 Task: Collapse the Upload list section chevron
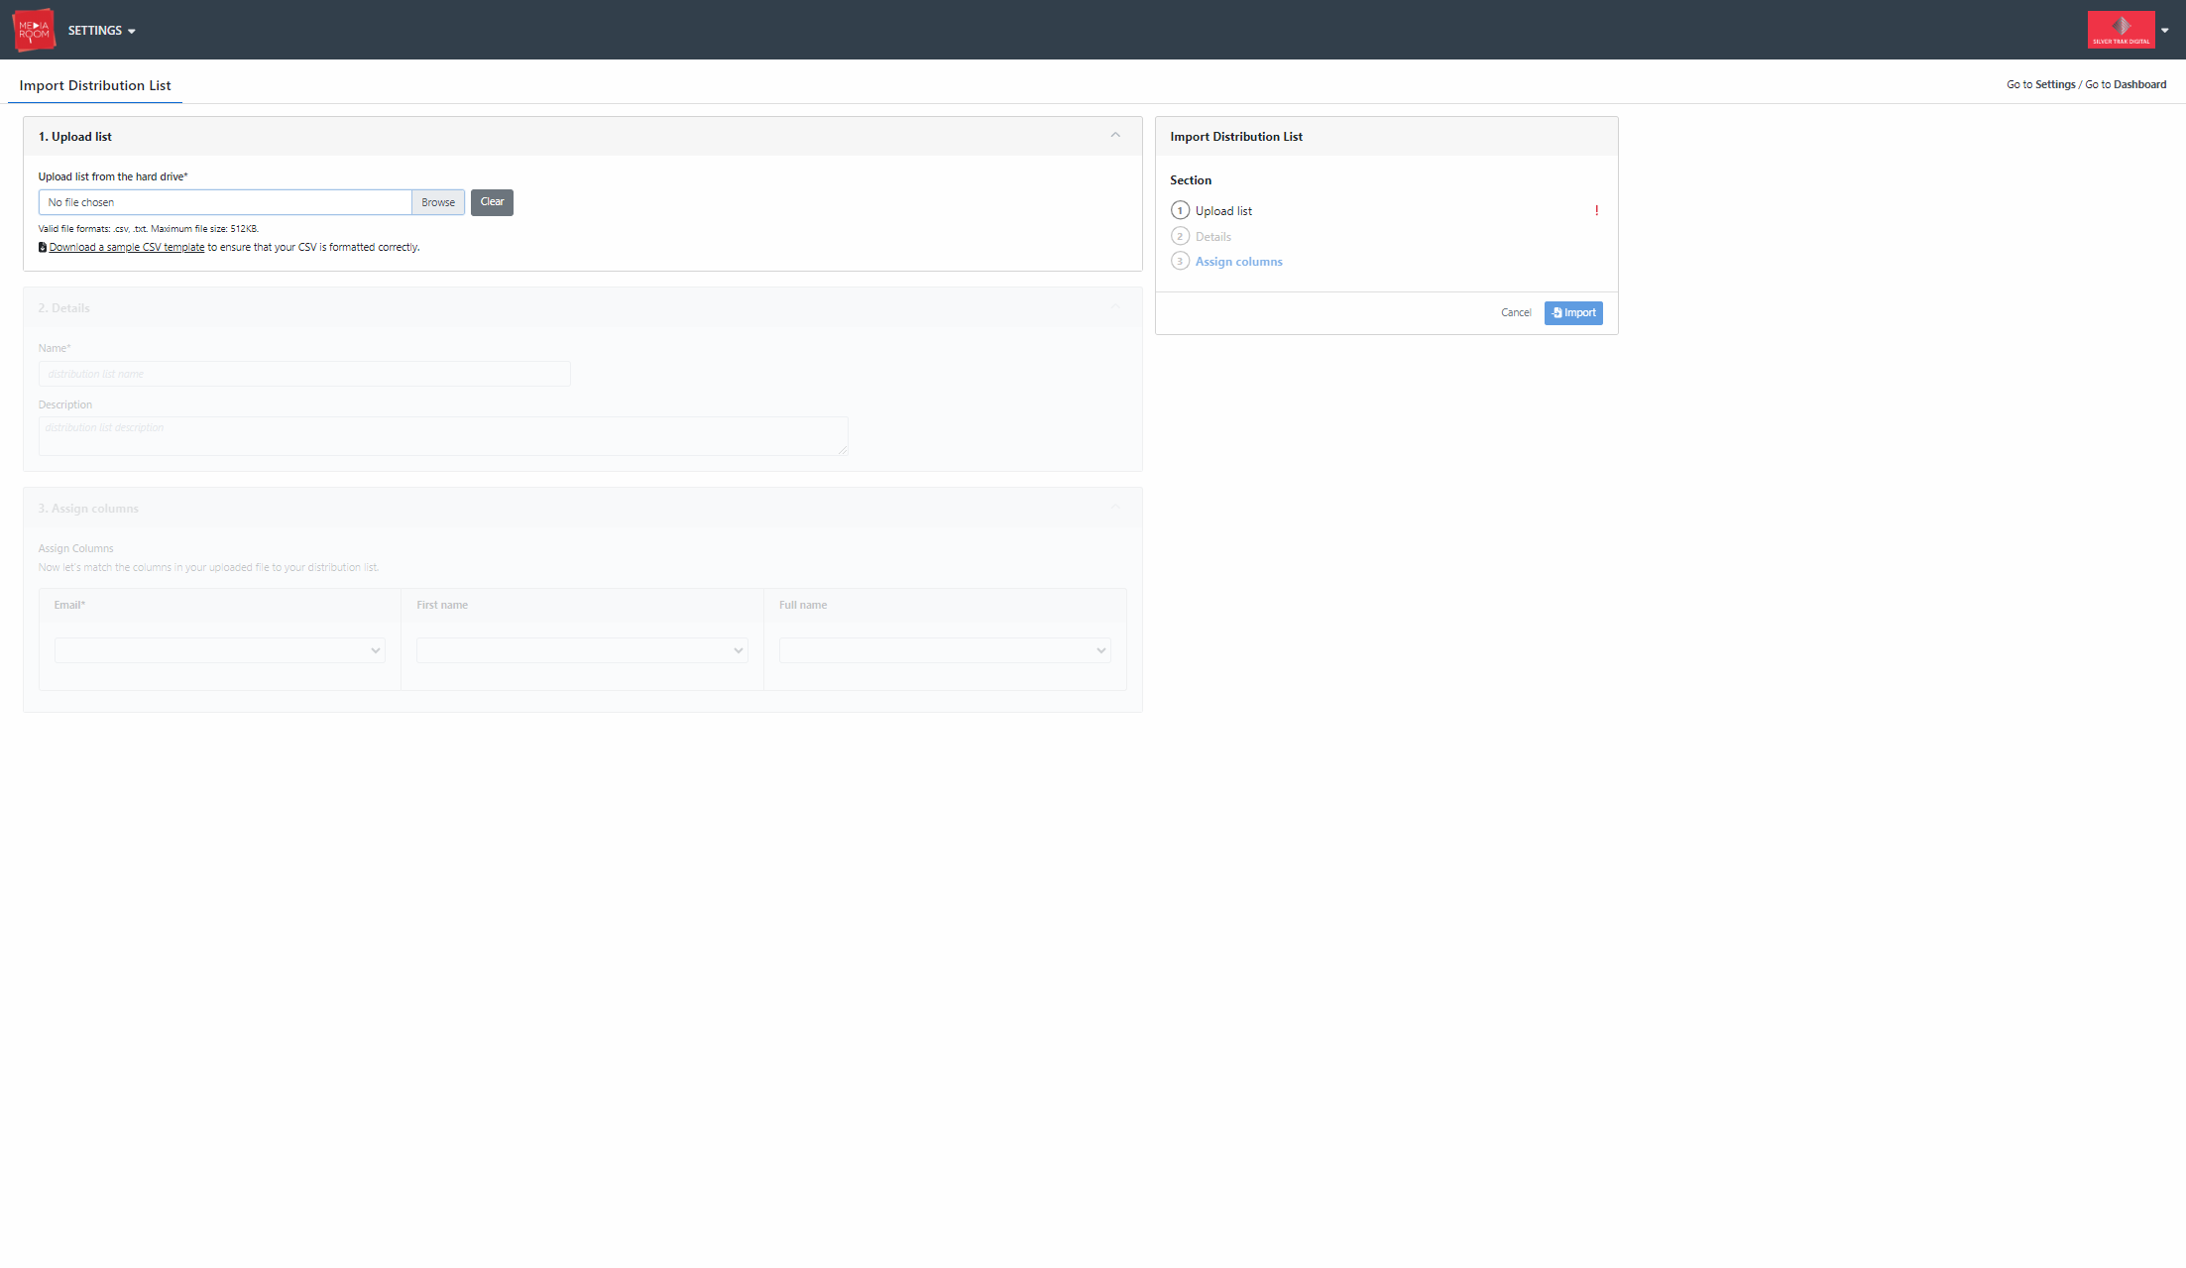click(x=1115, y=136)
